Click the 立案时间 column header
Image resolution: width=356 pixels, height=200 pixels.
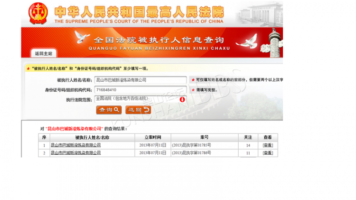coord(153,137)
